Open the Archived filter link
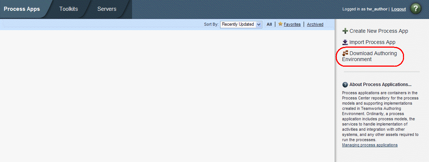Viewport: 429px width, 162px height. pyautogui.click(x=315, y=24)
